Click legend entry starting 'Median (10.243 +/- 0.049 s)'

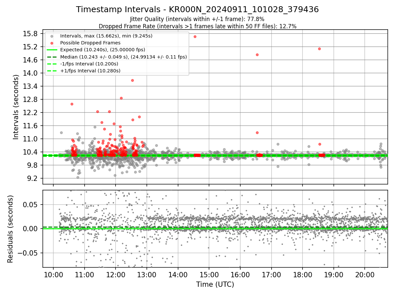123,57
